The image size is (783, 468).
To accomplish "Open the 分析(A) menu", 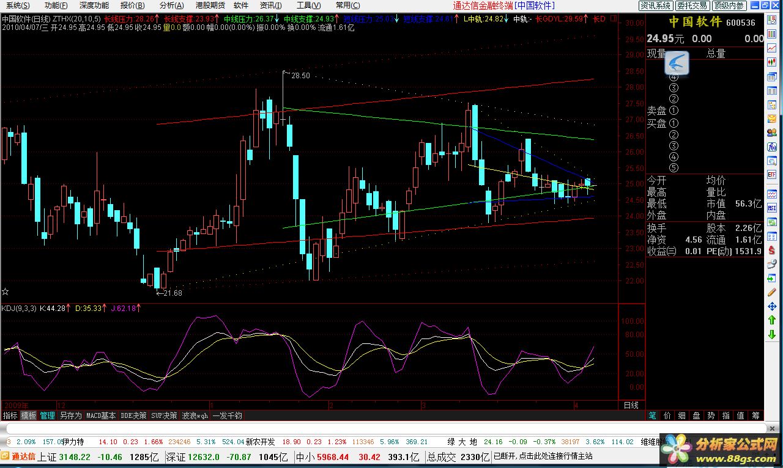I will tap(171, 5).
